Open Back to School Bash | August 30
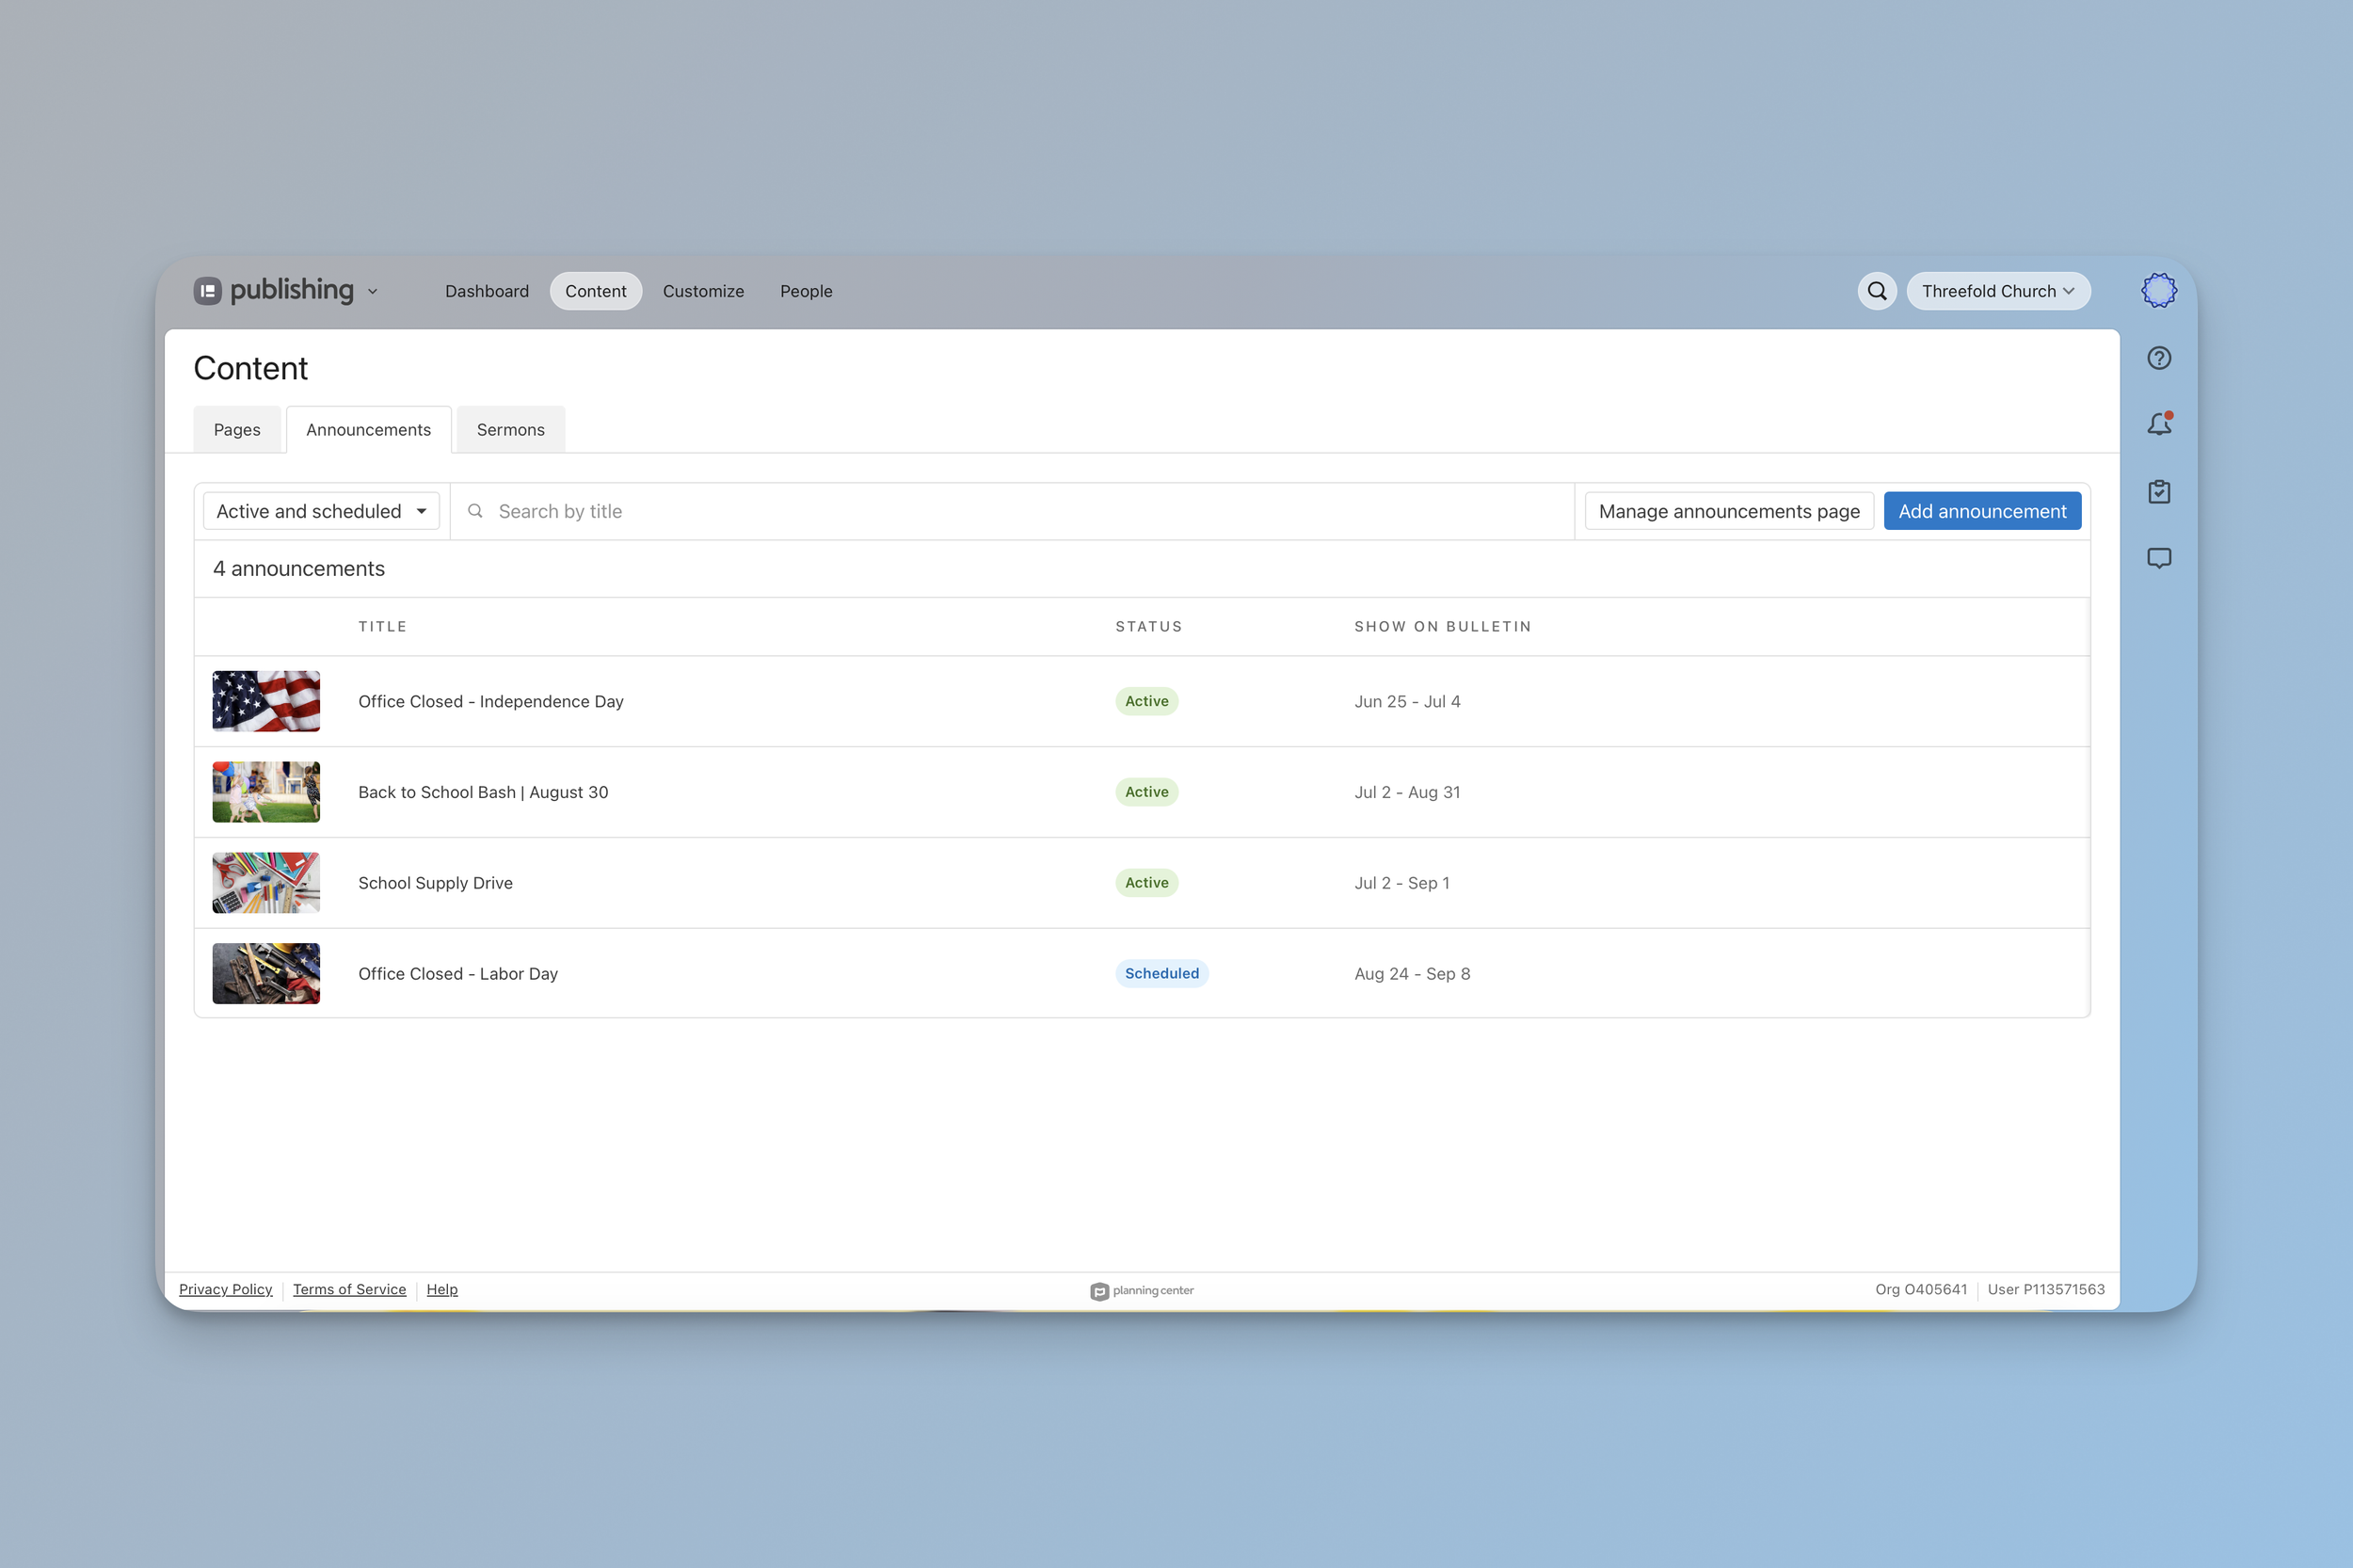Image resolution: width=2353 pixels, height=1568 pixels. point(483,792)
